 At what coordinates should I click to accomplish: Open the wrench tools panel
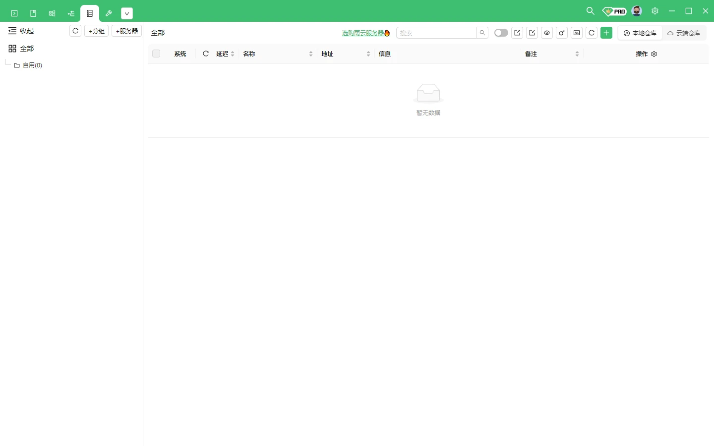109,13
